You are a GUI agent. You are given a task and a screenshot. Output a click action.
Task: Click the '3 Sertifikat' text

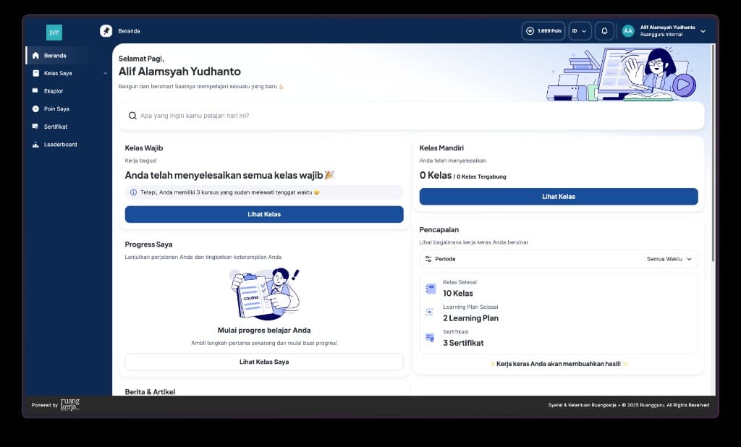pos(463,343)
